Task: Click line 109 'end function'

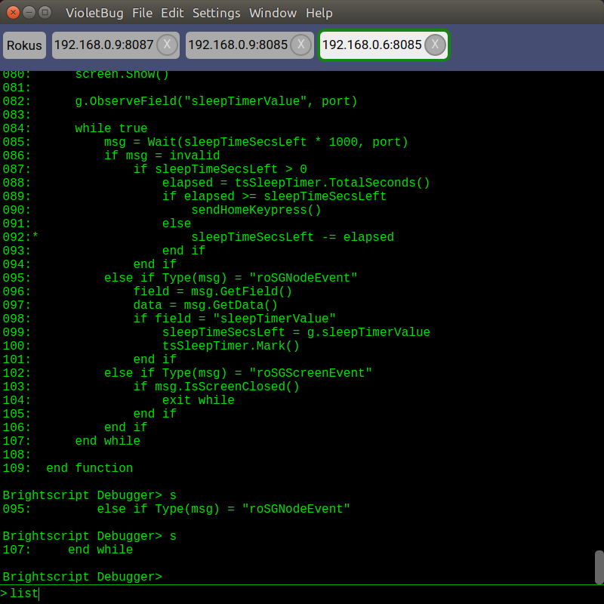Action: point(89,468)
